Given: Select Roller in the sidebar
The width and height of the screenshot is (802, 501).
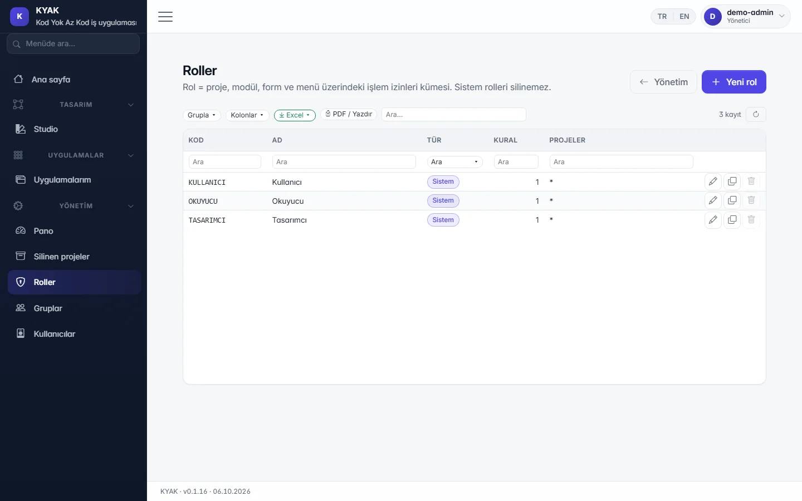Looking at the screenshot, I should (74, 282).
